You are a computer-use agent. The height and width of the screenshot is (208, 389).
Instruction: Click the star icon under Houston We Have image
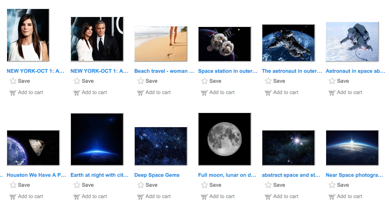13,185
